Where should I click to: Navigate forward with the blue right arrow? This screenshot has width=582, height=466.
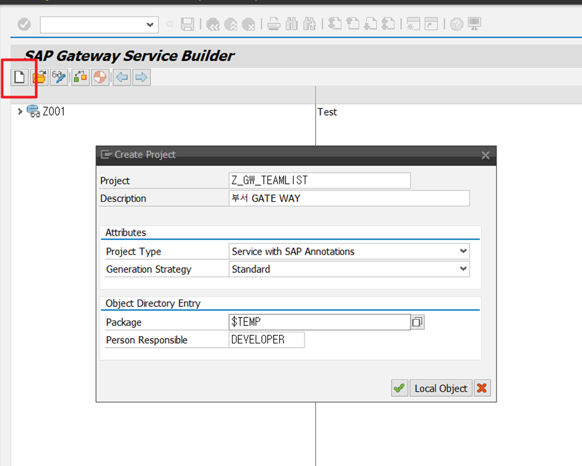point(141,77)
